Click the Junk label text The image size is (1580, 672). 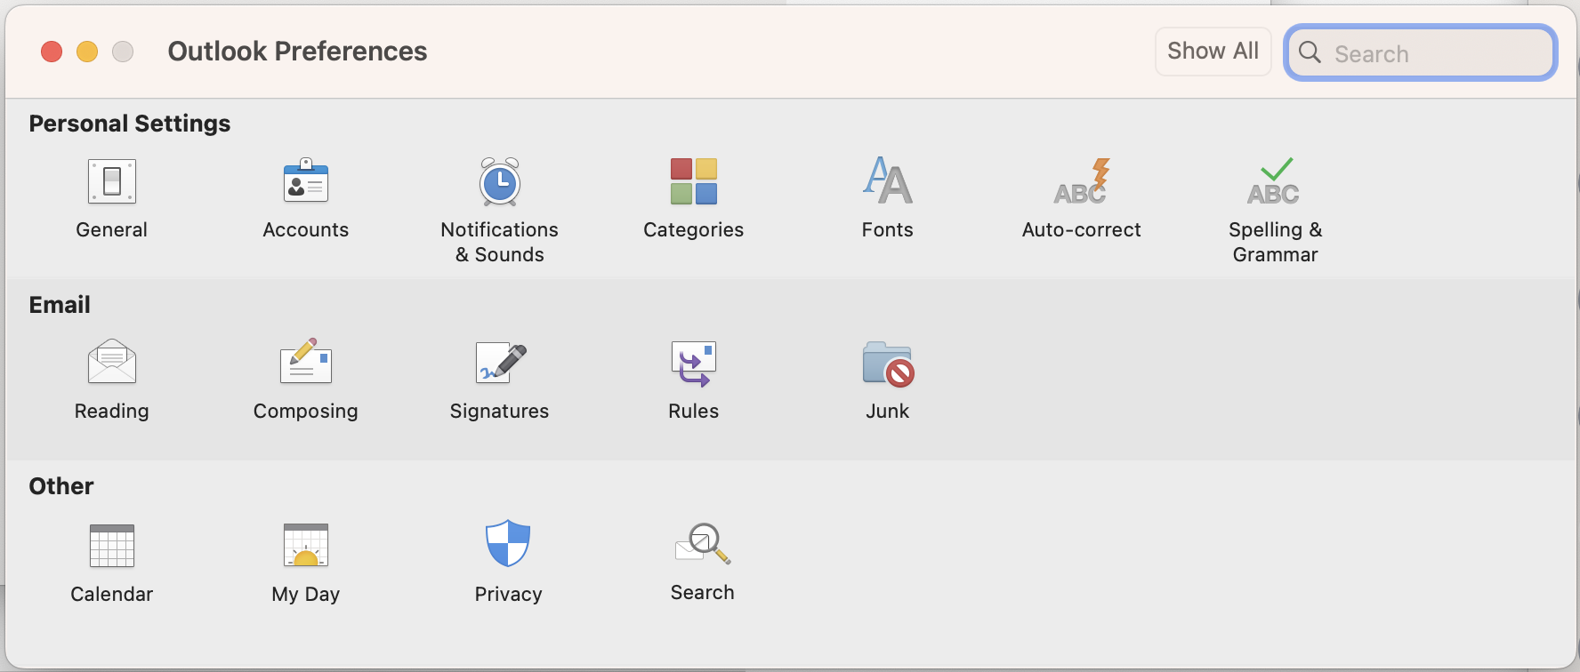(888, 411)
